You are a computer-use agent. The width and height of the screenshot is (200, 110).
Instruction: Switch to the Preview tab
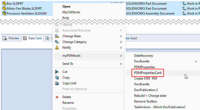click(11, 38)
